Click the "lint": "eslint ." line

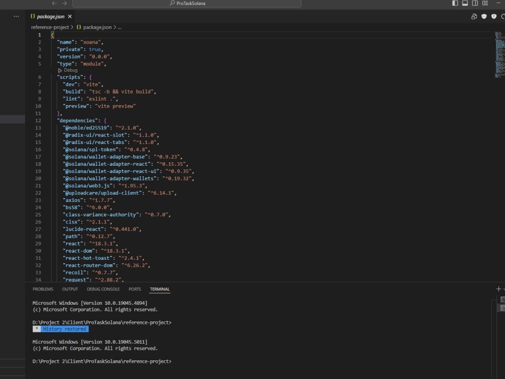tap(90, 99)
